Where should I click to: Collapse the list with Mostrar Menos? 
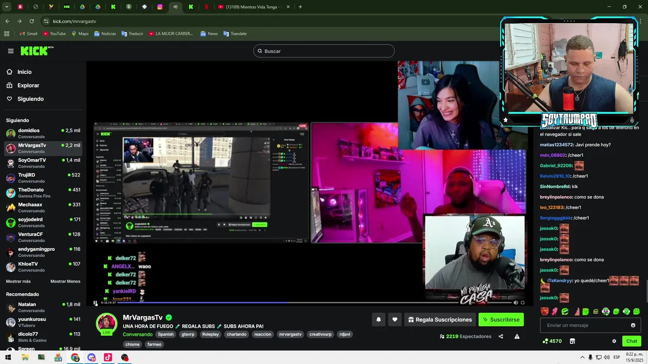(x=65, y=281)
